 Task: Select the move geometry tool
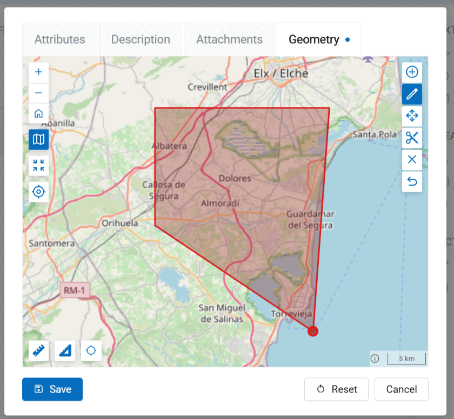click(412, 116)
